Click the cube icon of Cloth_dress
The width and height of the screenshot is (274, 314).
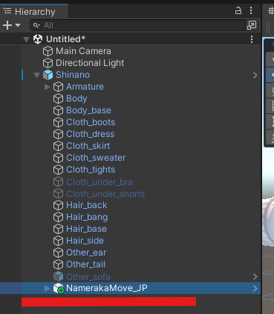click(x=58, y=134)
